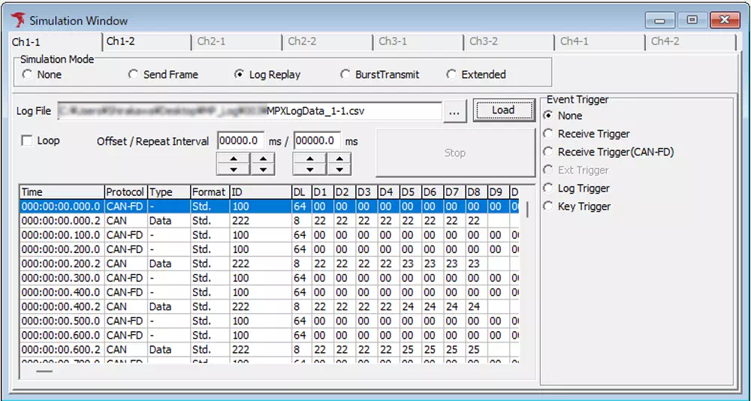Click the Protocol column header
The image size is (751, 401).
125,192
